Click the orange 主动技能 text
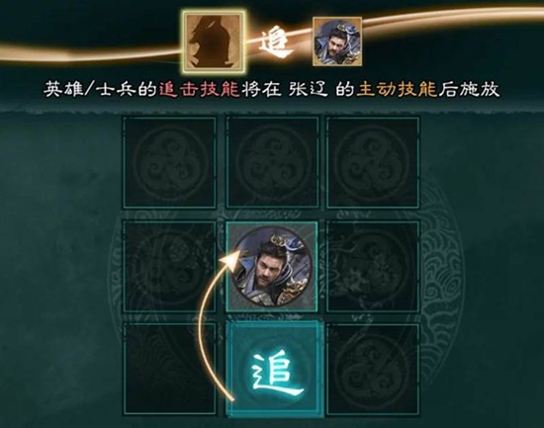The image size is (544, 428). pyautogui.click(x=397, y=90)
